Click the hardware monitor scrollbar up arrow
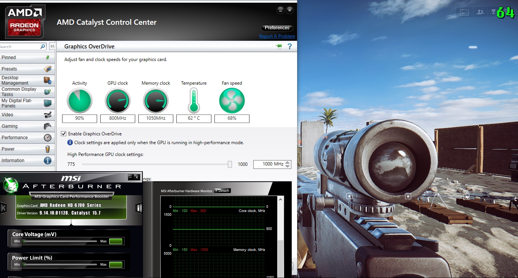 [281, 199]
